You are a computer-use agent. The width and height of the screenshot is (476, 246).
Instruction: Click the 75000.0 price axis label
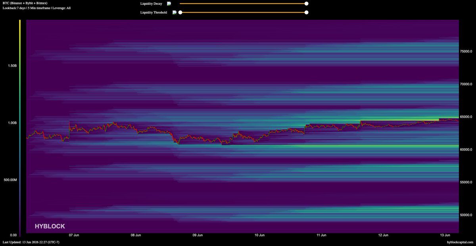[466, 51]
